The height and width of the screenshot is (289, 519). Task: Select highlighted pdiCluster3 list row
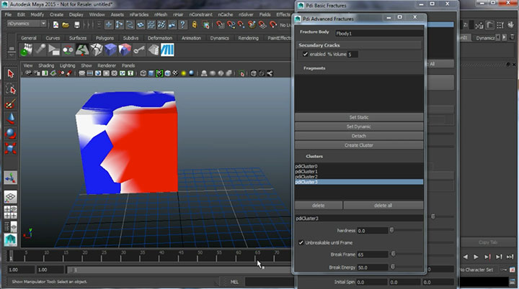tap(359, 182)
